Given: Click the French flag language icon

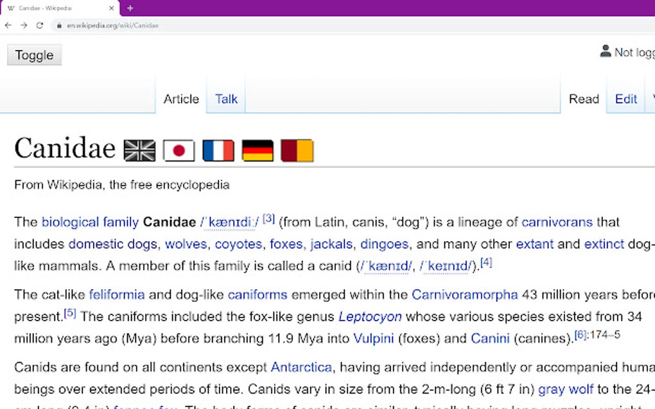Looking at the screenshot, I should click(x=218, y=150).
